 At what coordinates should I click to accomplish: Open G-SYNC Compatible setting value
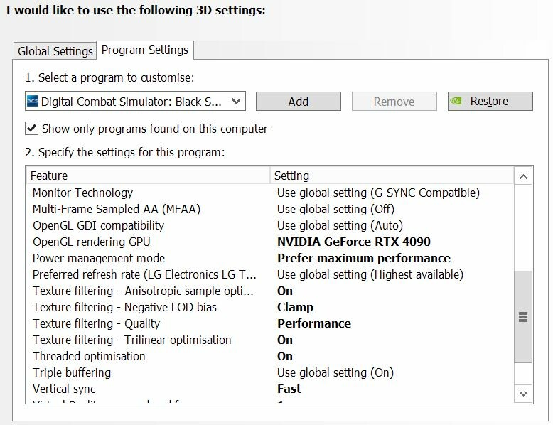point(378,193)
